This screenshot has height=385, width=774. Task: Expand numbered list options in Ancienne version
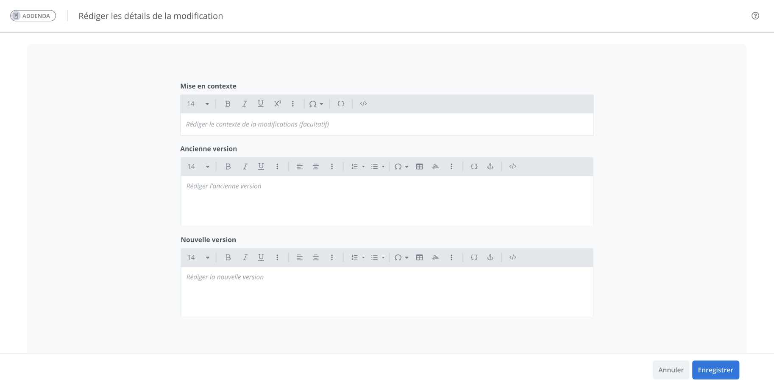point(363,167)
